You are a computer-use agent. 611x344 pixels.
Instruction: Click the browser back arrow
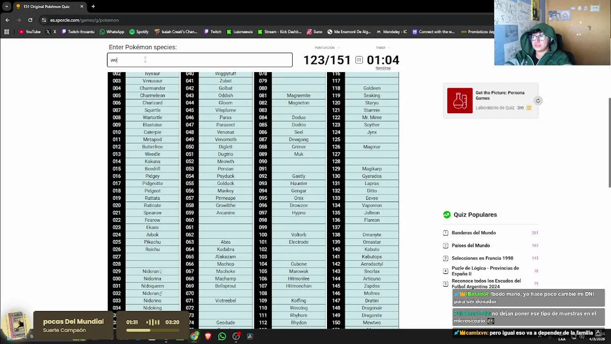click(7, 20)
